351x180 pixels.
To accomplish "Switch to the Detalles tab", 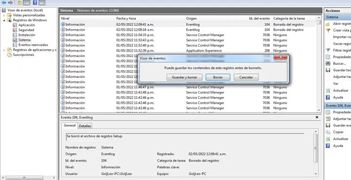I will (85, 126).
